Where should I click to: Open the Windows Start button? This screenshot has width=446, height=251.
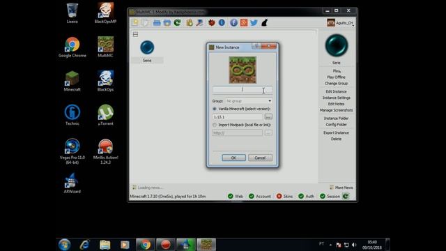(x=65, y=245)
